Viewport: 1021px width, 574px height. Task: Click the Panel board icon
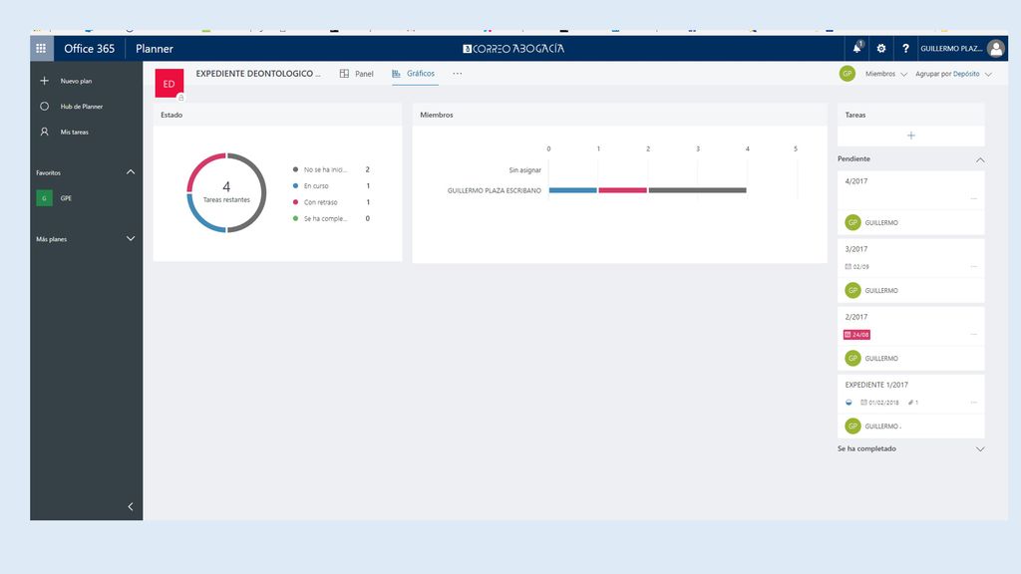pos(344,74)
